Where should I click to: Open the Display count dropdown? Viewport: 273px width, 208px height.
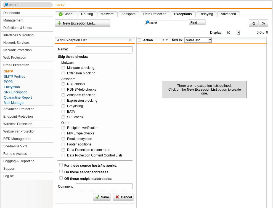(x=232, y=32)
